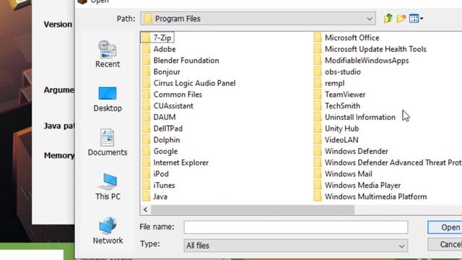Select the TechSmith folder icon
The image size is (462, 260).
pyautogui.click(x=318, y=106)
